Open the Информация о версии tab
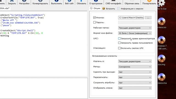176x99 pixels. point(130,9)
